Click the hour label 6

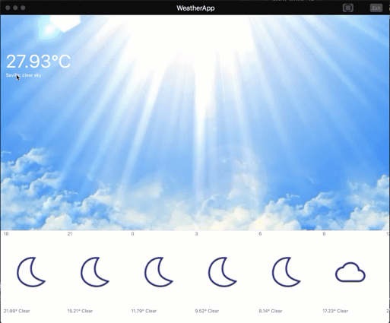tap(260, 234)
